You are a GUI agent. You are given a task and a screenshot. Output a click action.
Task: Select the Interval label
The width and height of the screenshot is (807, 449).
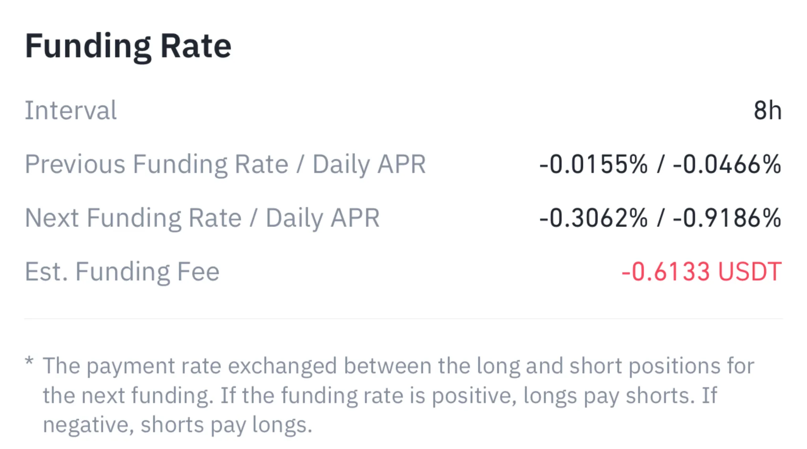pos(71,110)
